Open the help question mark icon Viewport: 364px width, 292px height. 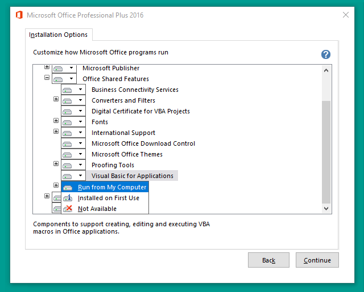[x=326, y=54]
